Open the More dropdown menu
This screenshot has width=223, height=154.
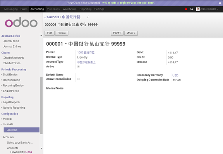pyautogui.click(x=131, y=33)
